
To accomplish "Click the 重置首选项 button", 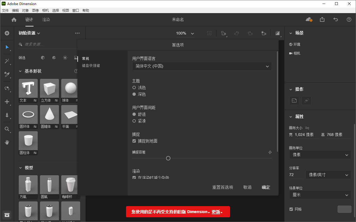I will (x=223, y=187).
